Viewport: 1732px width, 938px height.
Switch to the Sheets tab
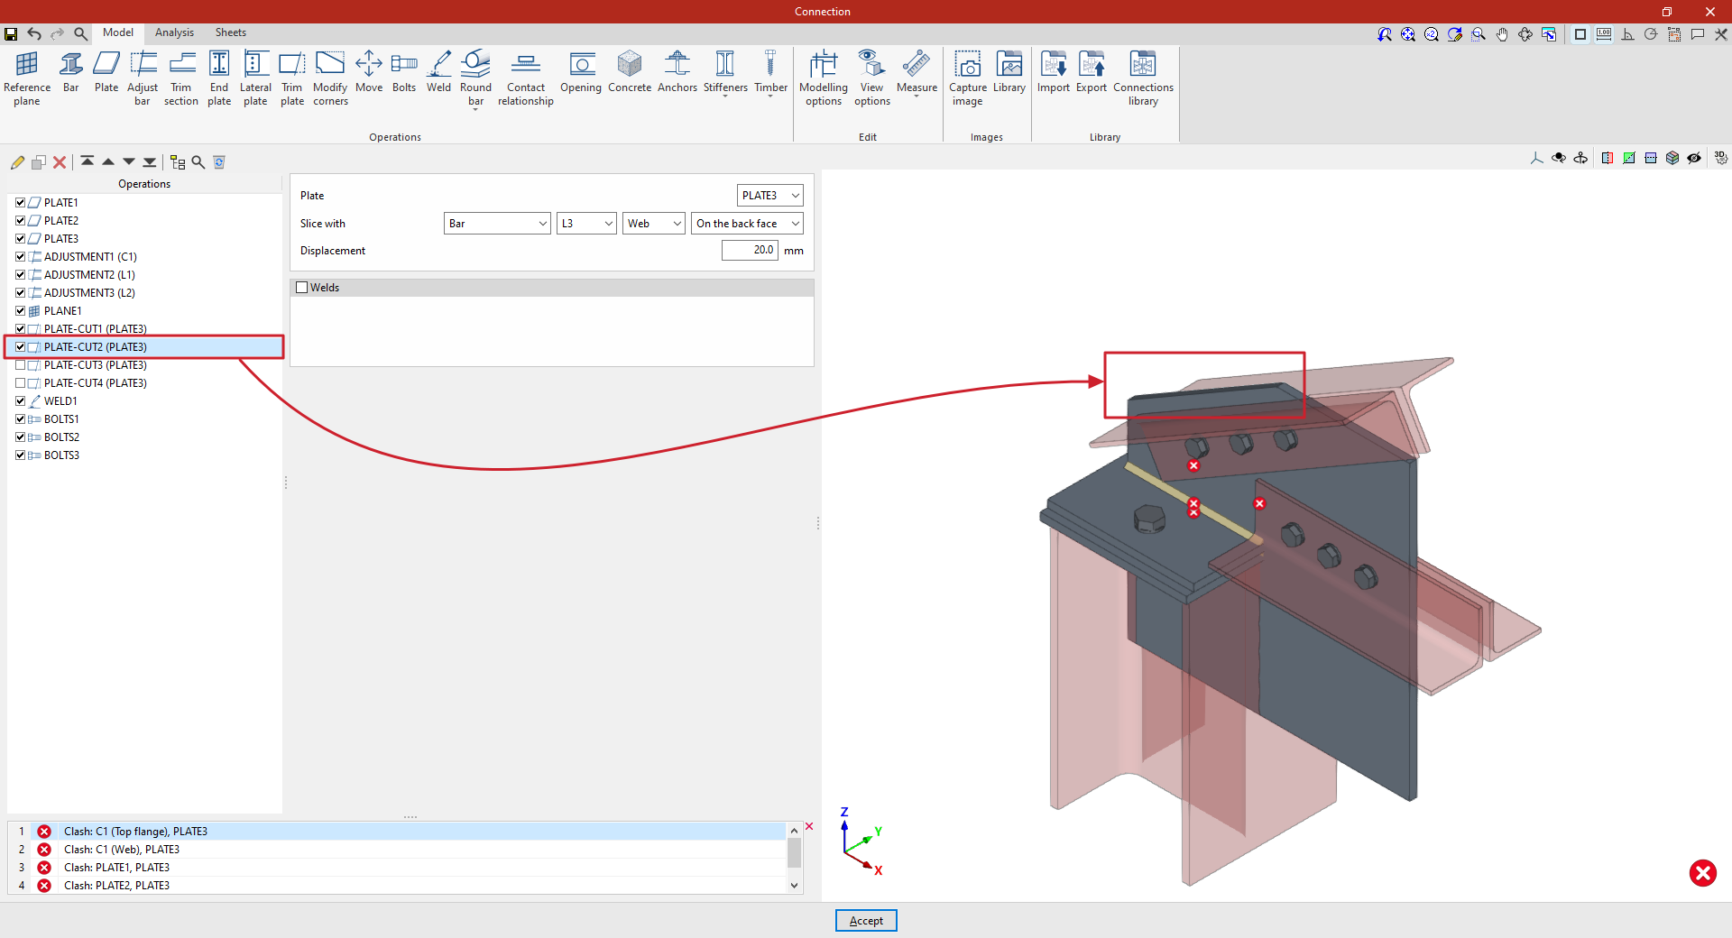coord(230,32)
